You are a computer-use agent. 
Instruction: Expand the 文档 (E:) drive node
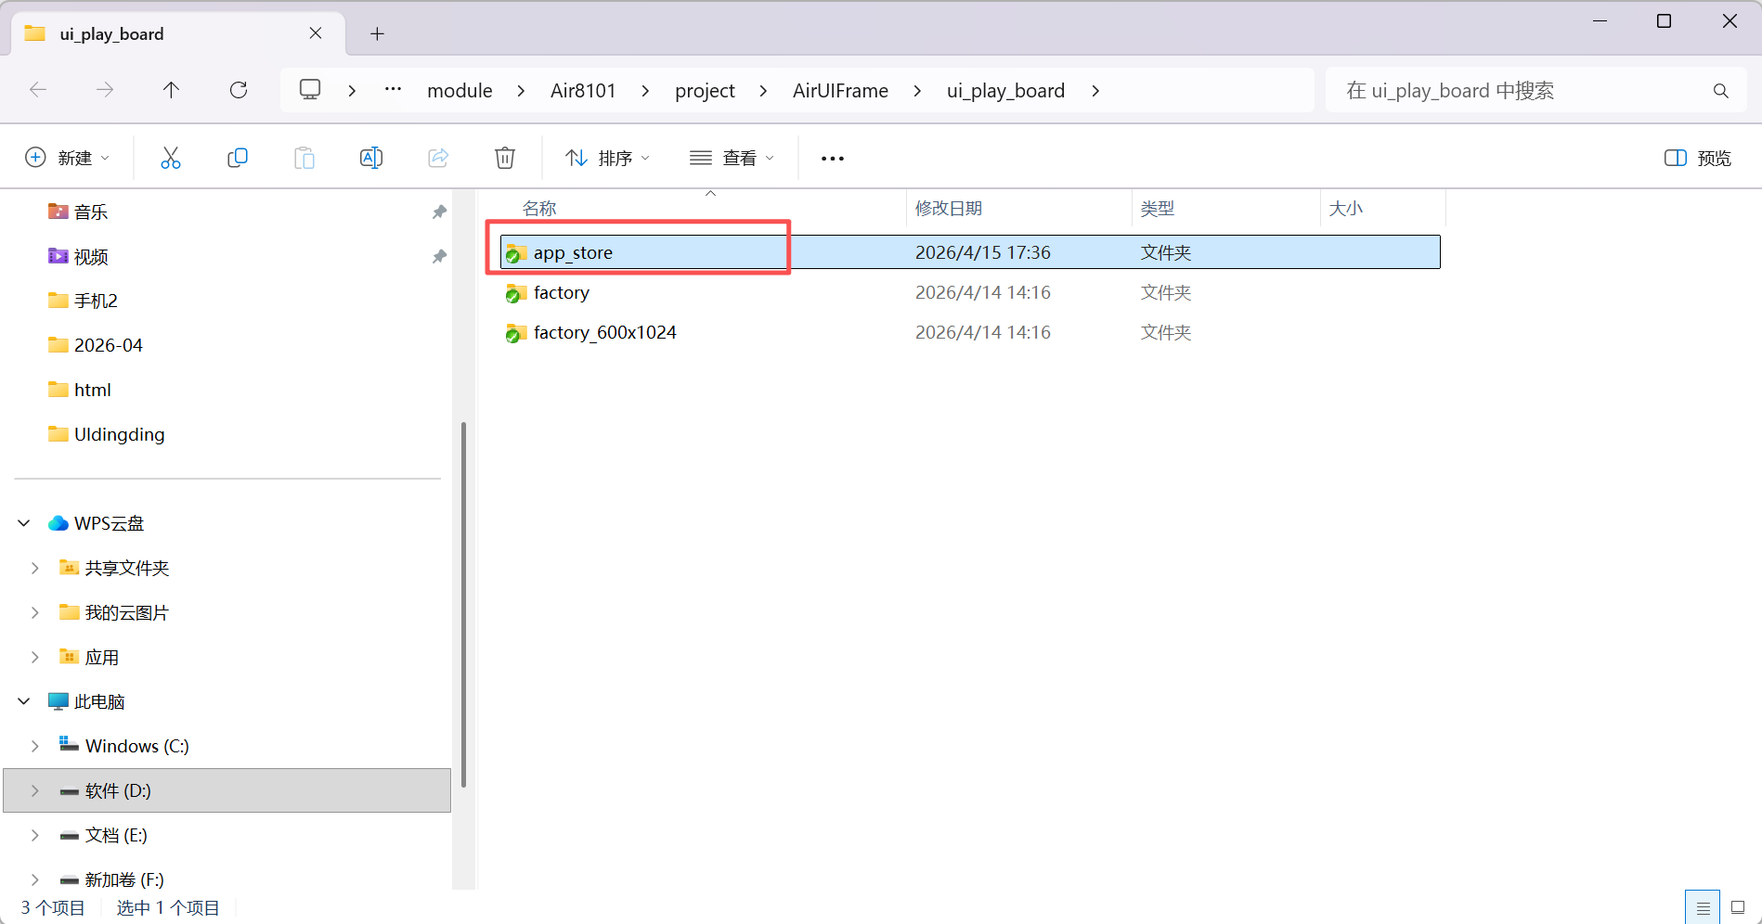[35, 836]
